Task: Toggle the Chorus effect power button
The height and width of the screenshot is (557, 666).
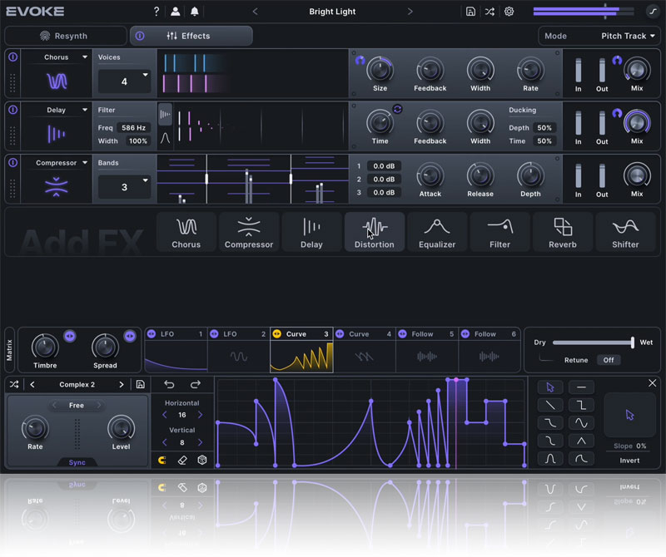Action: (x=12, y=57)
